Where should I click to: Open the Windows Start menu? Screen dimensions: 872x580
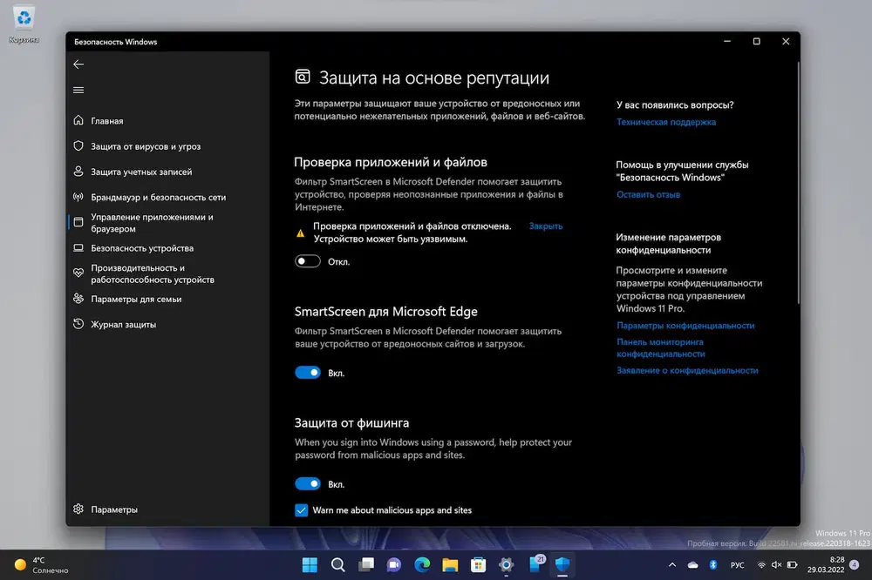click(x=310, y=565)
